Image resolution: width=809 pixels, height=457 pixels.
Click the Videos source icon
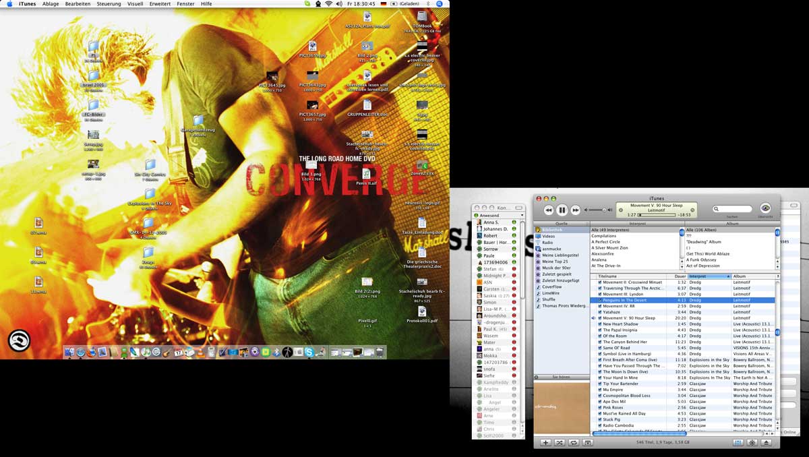(x=538, y=237)
